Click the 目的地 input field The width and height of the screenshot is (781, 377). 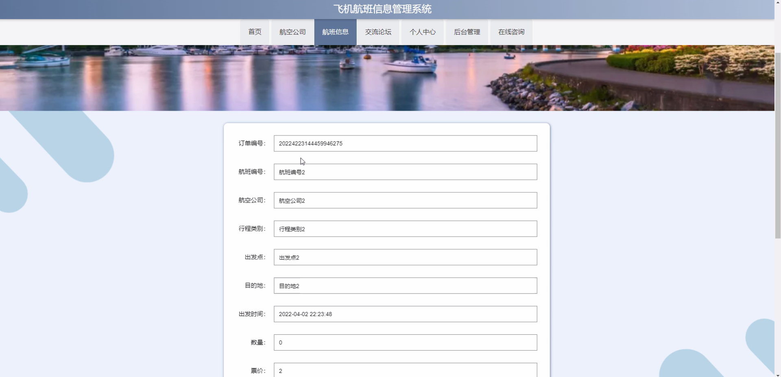pos(405,285)
